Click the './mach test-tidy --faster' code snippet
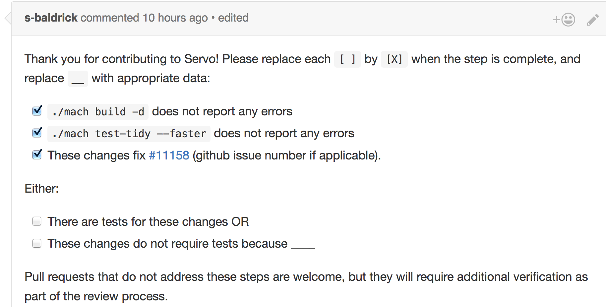Screen dimensions: 606x307 129,134
